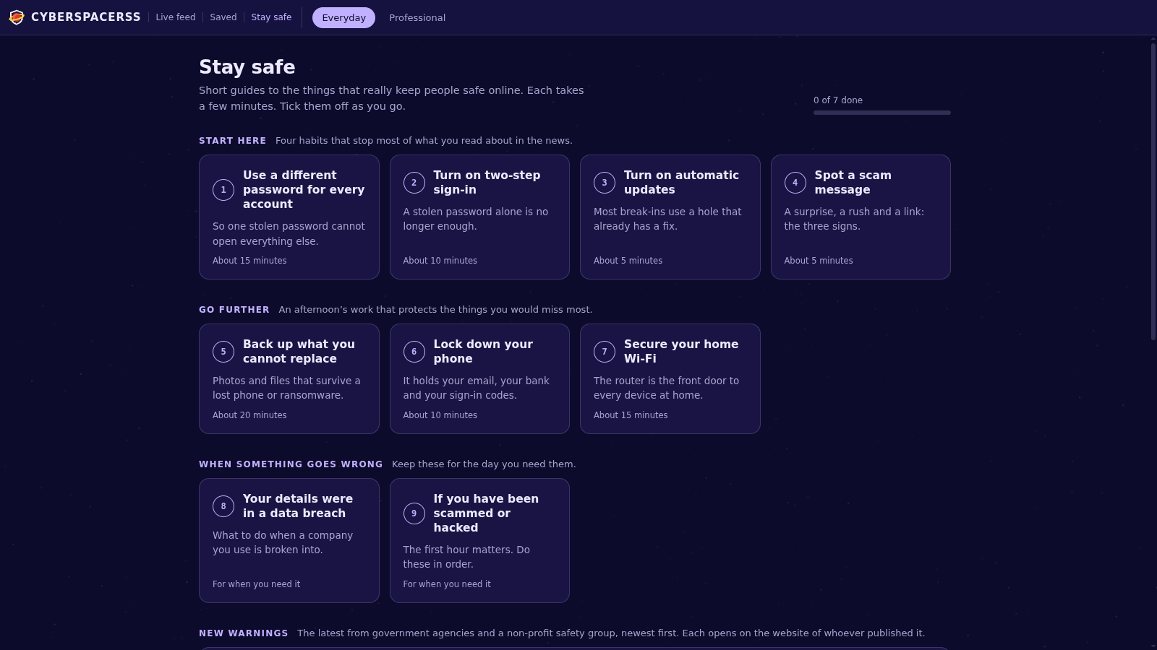Viewport: 1157px width, 650px height.
Task: Click the 'Stay safe' page heading
Action: pyautogui.click(x=247, y=67)
